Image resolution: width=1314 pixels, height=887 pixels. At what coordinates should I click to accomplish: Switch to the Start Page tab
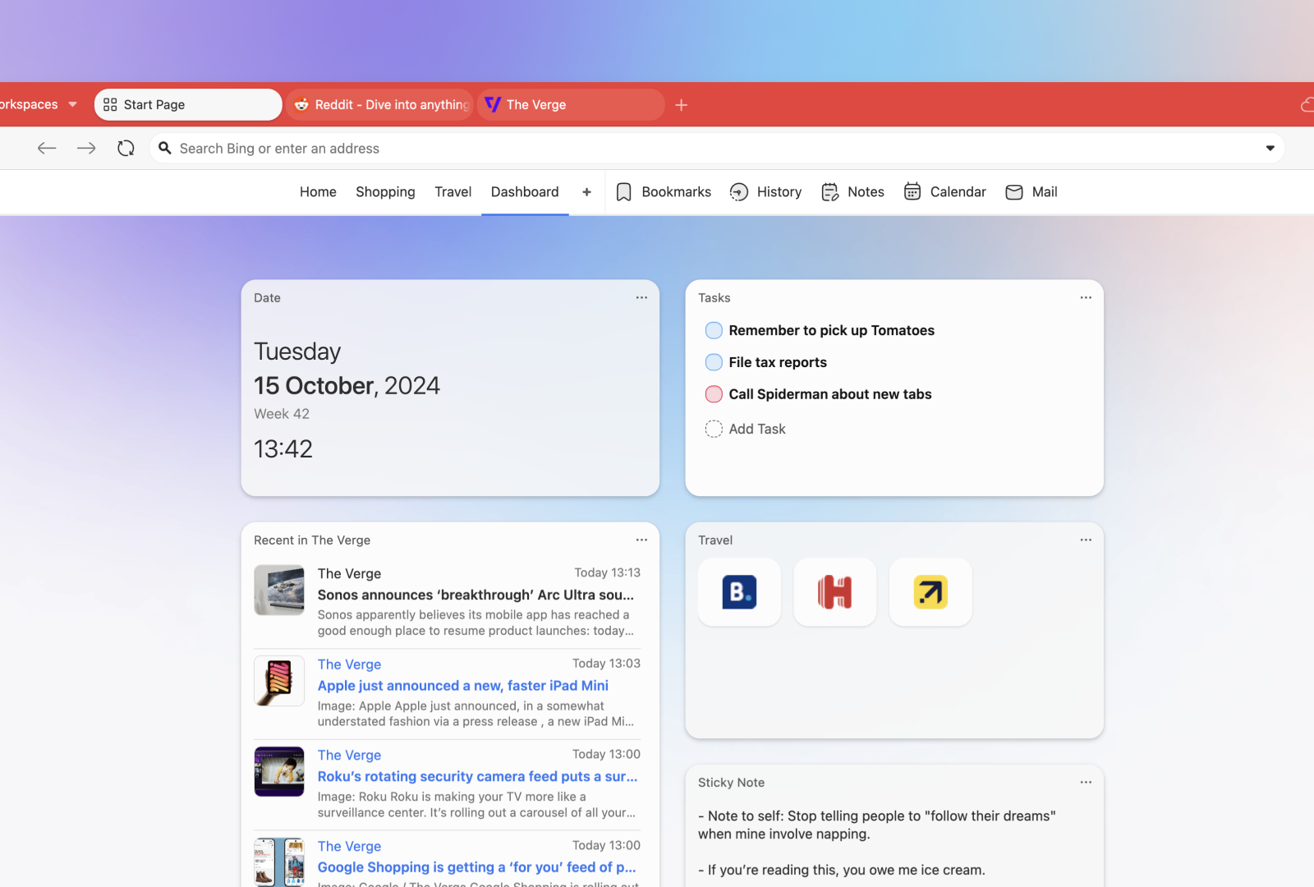(x=188, y=104)
